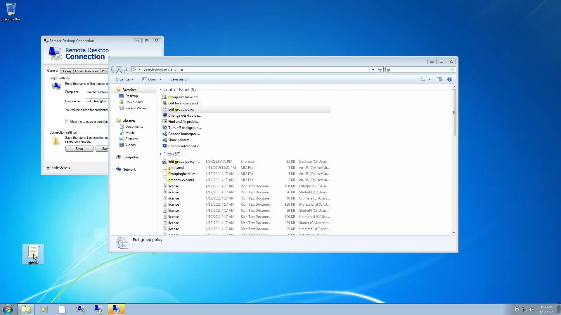Screen dimensions: 561x315
Task: Click the Start orb button
Action: pyautogui.click(x=8, y=309)
